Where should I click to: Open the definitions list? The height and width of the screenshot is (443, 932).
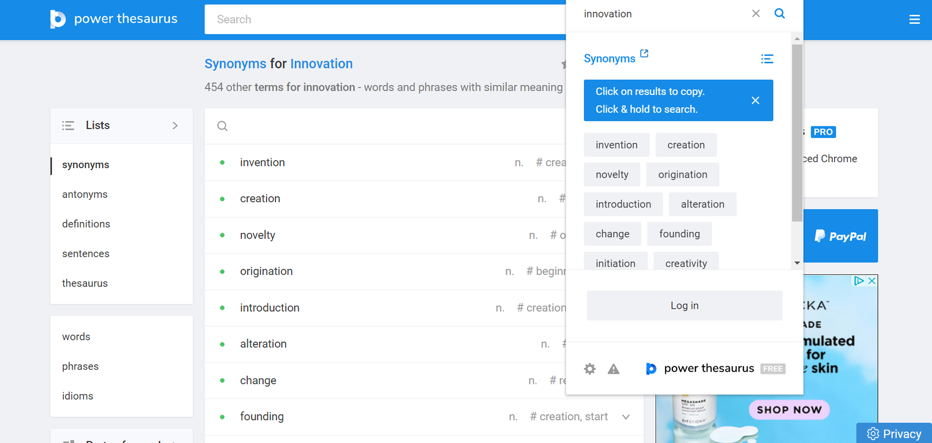click(86, 224)
